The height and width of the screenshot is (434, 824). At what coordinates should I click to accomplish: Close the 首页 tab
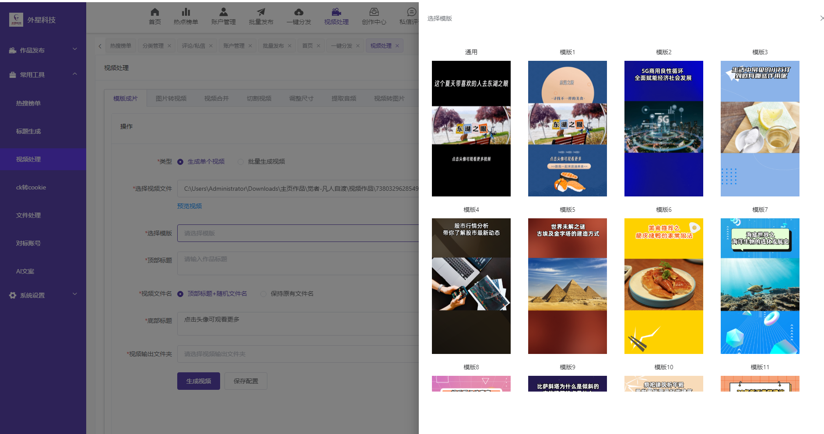319,46
